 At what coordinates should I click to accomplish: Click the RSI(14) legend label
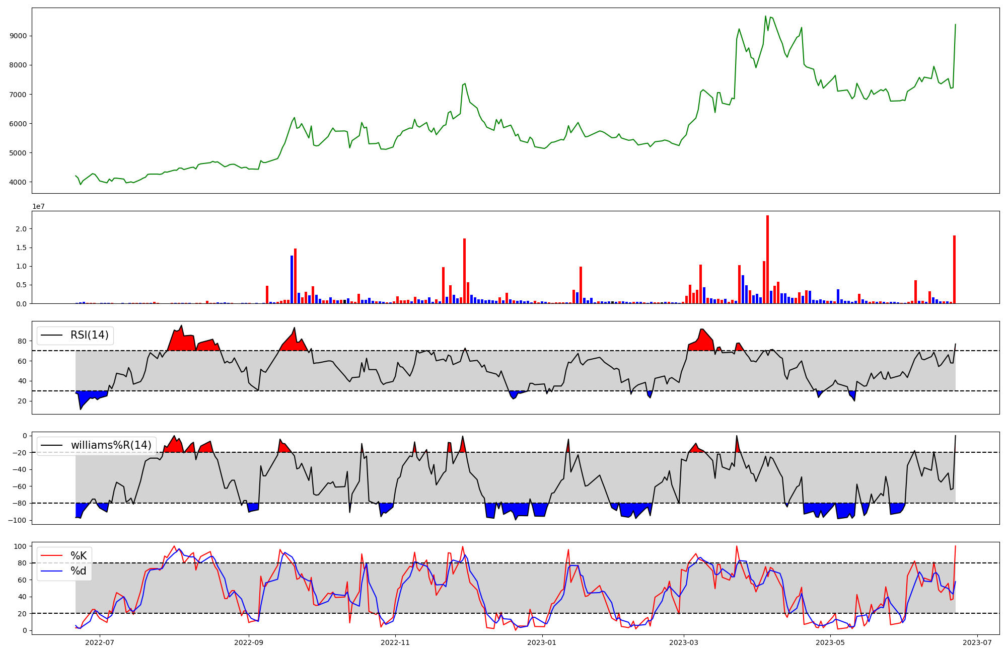89,335
